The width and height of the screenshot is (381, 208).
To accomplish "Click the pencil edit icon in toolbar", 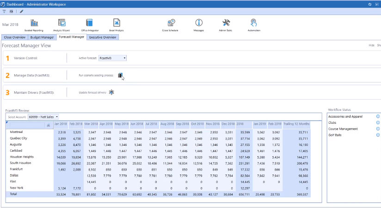I will [x=21, y=11].
